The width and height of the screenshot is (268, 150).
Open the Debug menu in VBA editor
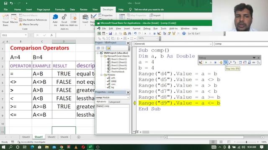[x=147, y=29]
